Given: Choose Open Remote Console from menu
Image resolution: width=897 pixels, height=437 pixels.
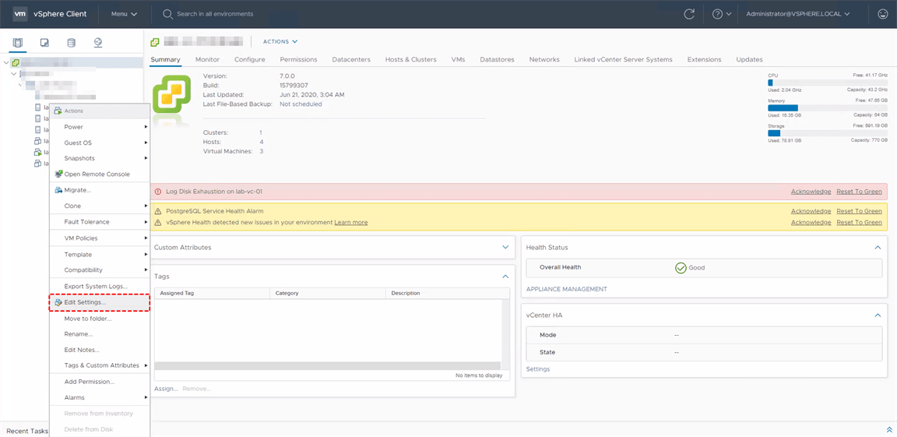Looking at the screenshot, I should pos(97,174).
